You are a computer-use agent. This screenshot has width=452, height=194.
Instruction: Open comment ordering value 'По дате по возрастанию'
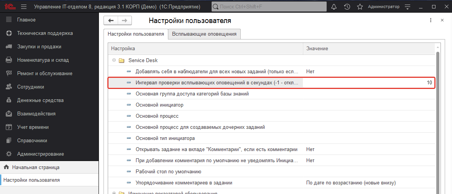click(x=350, y=183)
